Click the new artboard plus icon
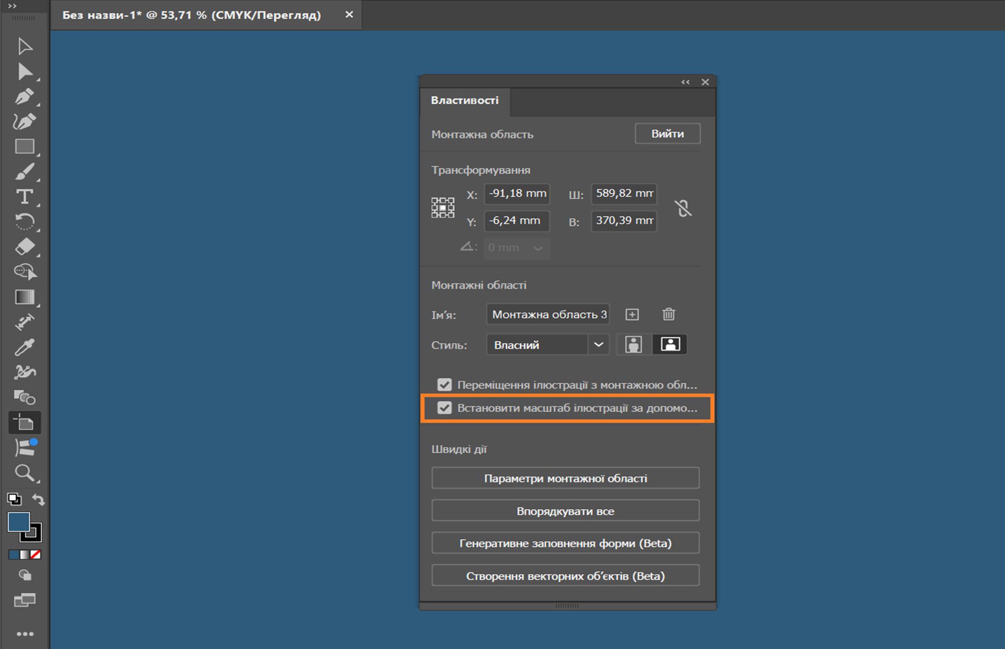Screen dimensions: 1005x649 632,314
